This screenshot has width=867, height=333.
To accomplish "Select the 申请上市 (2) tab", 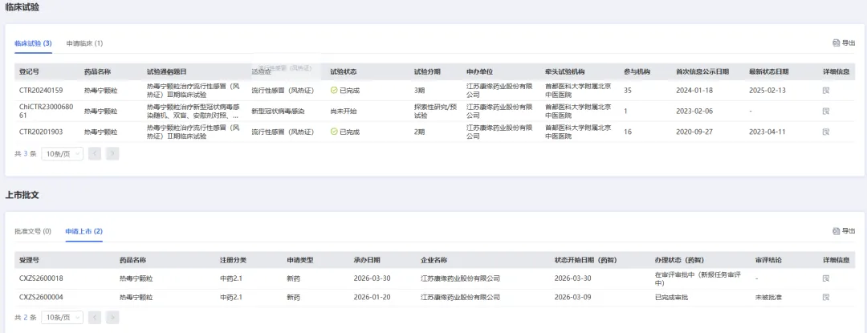I will [x=84, y=231].
